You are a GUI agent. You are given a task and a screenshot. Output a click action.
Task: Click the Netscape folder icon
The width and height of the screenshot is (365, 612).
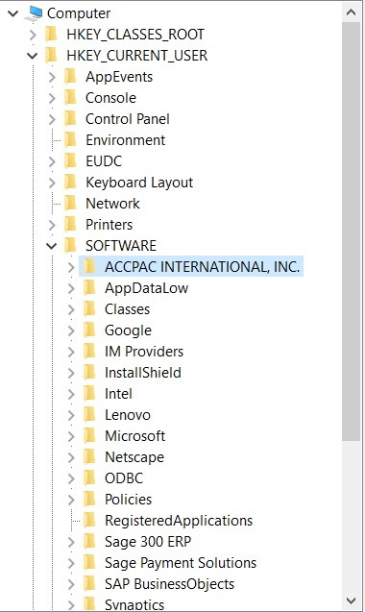click(x=89, y=457)
